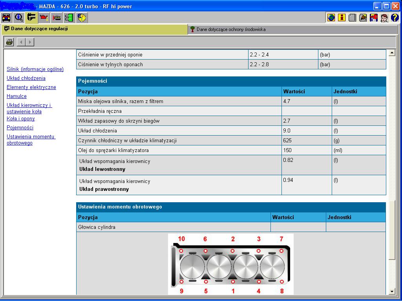Open the magnifier info search icon
Screen dimensions: 402x301
point(19,18)
